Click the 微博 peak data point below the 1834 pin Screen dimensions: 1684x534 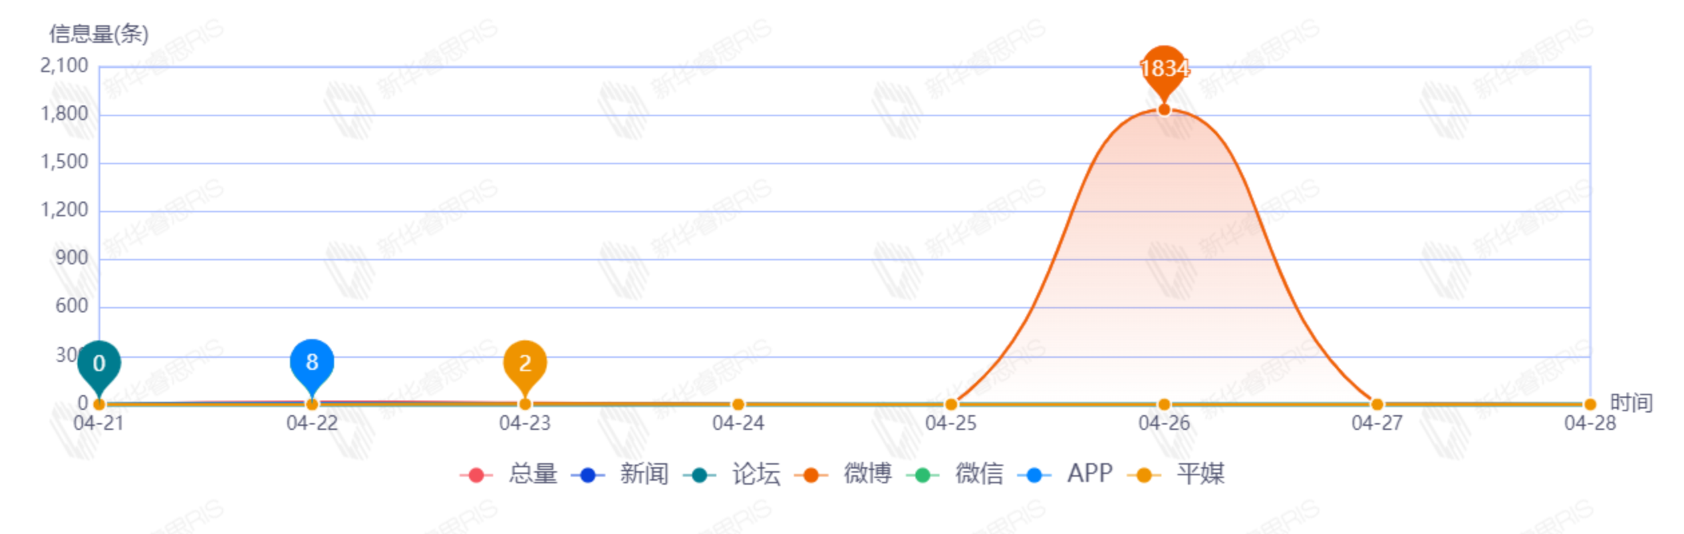coord(1164,109)
